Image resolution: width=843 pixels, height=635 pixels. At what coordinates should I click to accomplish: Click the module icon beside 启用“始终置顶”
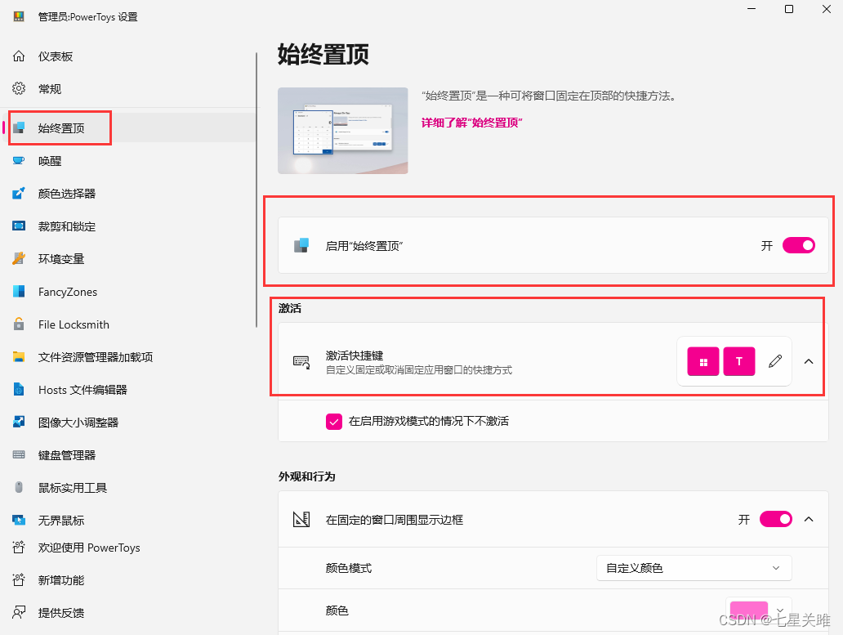(301, 246)
